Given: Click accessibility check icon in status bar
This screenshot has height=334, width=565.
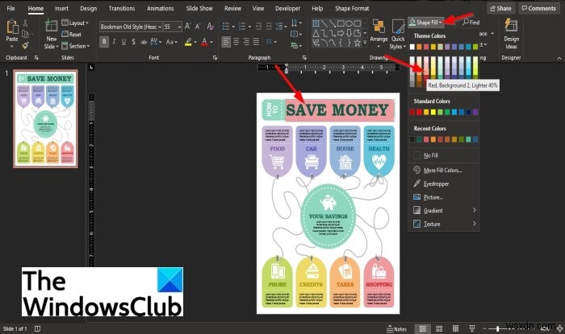Looking at the screenshot, I should [x=37, y=328].
